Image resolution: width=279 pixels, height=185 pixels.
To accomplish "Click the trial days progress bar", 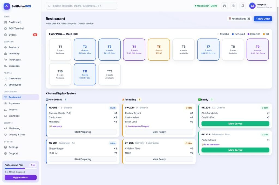I will (21, 169).
